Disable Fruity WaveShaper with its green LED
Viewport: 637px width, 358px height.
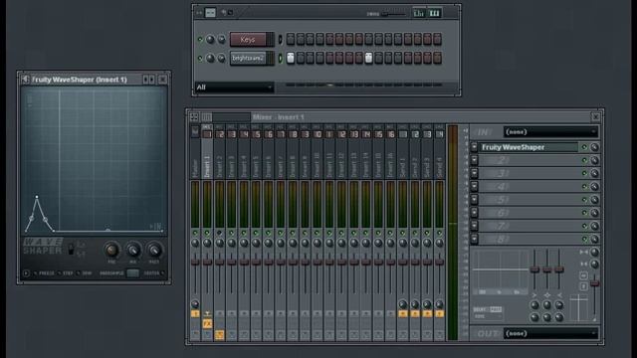tap(584, 147)
